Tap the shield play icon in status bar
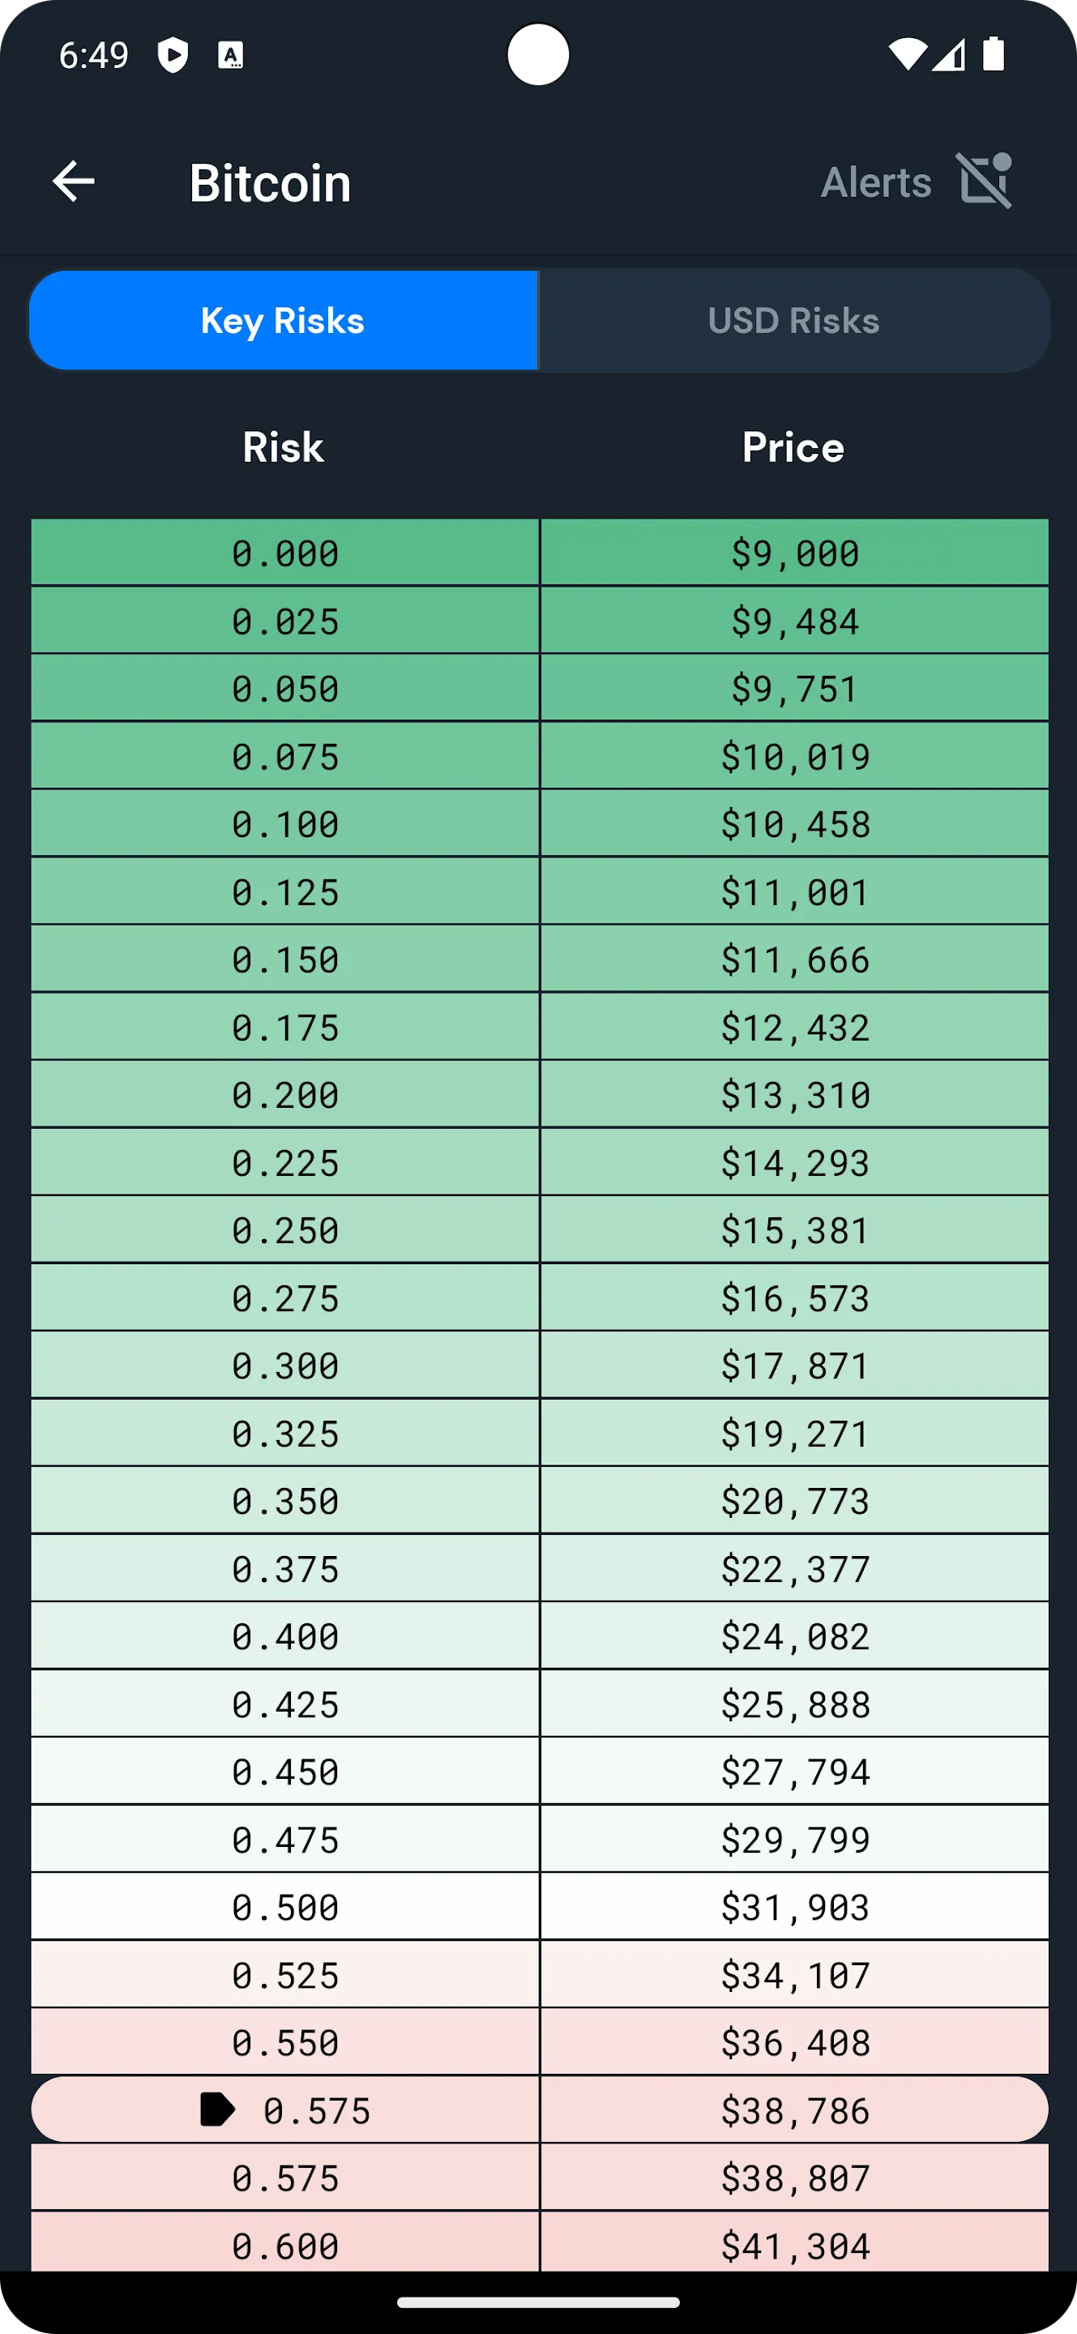Screen dimensions: 1077x2334 coord(172,55)
